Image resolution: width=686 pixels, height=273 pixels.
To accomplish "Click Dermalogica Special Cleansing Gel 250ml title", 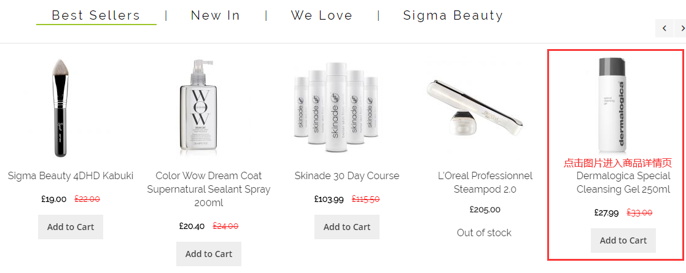I will (623, 183).
